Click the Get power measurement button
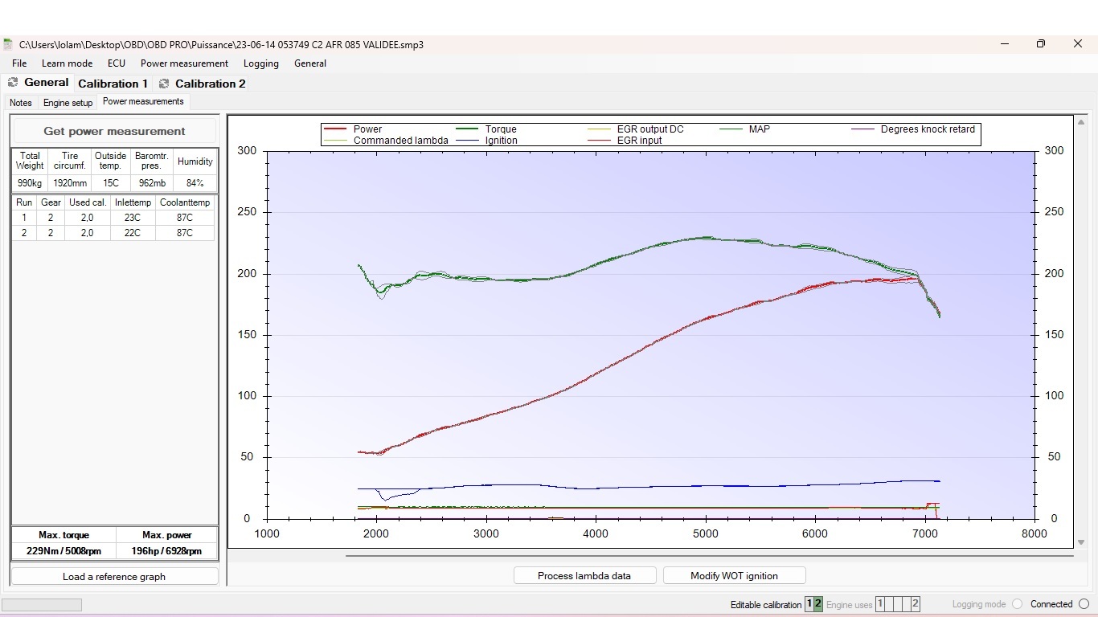The height and width of the screenshot is (617, 1098). [x=114, y=131]
